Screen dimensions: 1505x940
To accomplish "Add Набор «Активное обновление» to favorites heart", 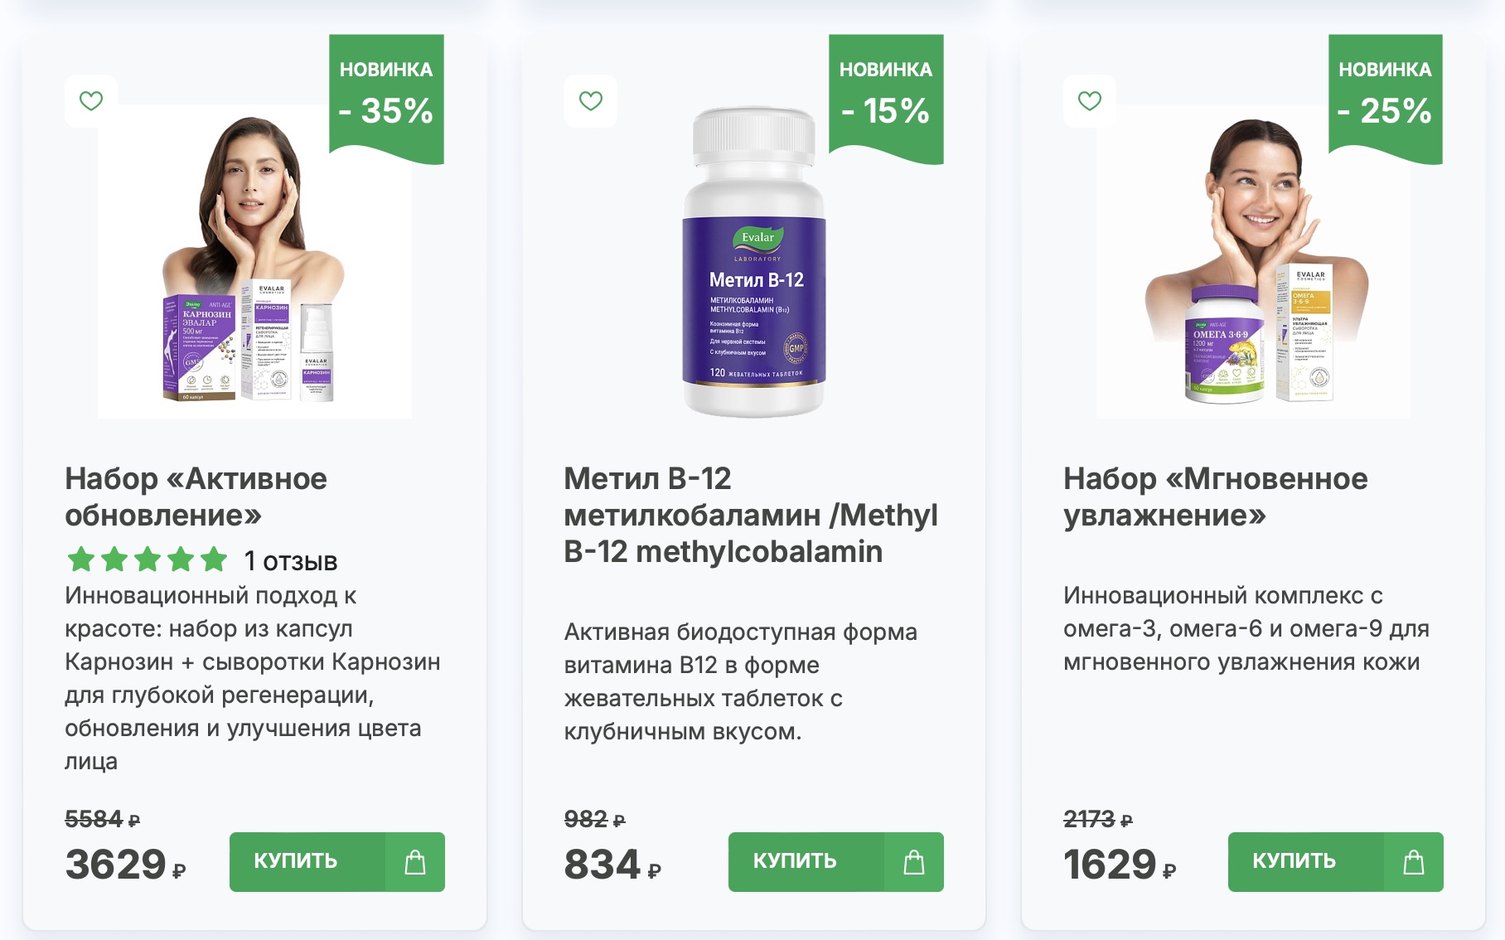I will pyautogui.click(x=91, y=101).
